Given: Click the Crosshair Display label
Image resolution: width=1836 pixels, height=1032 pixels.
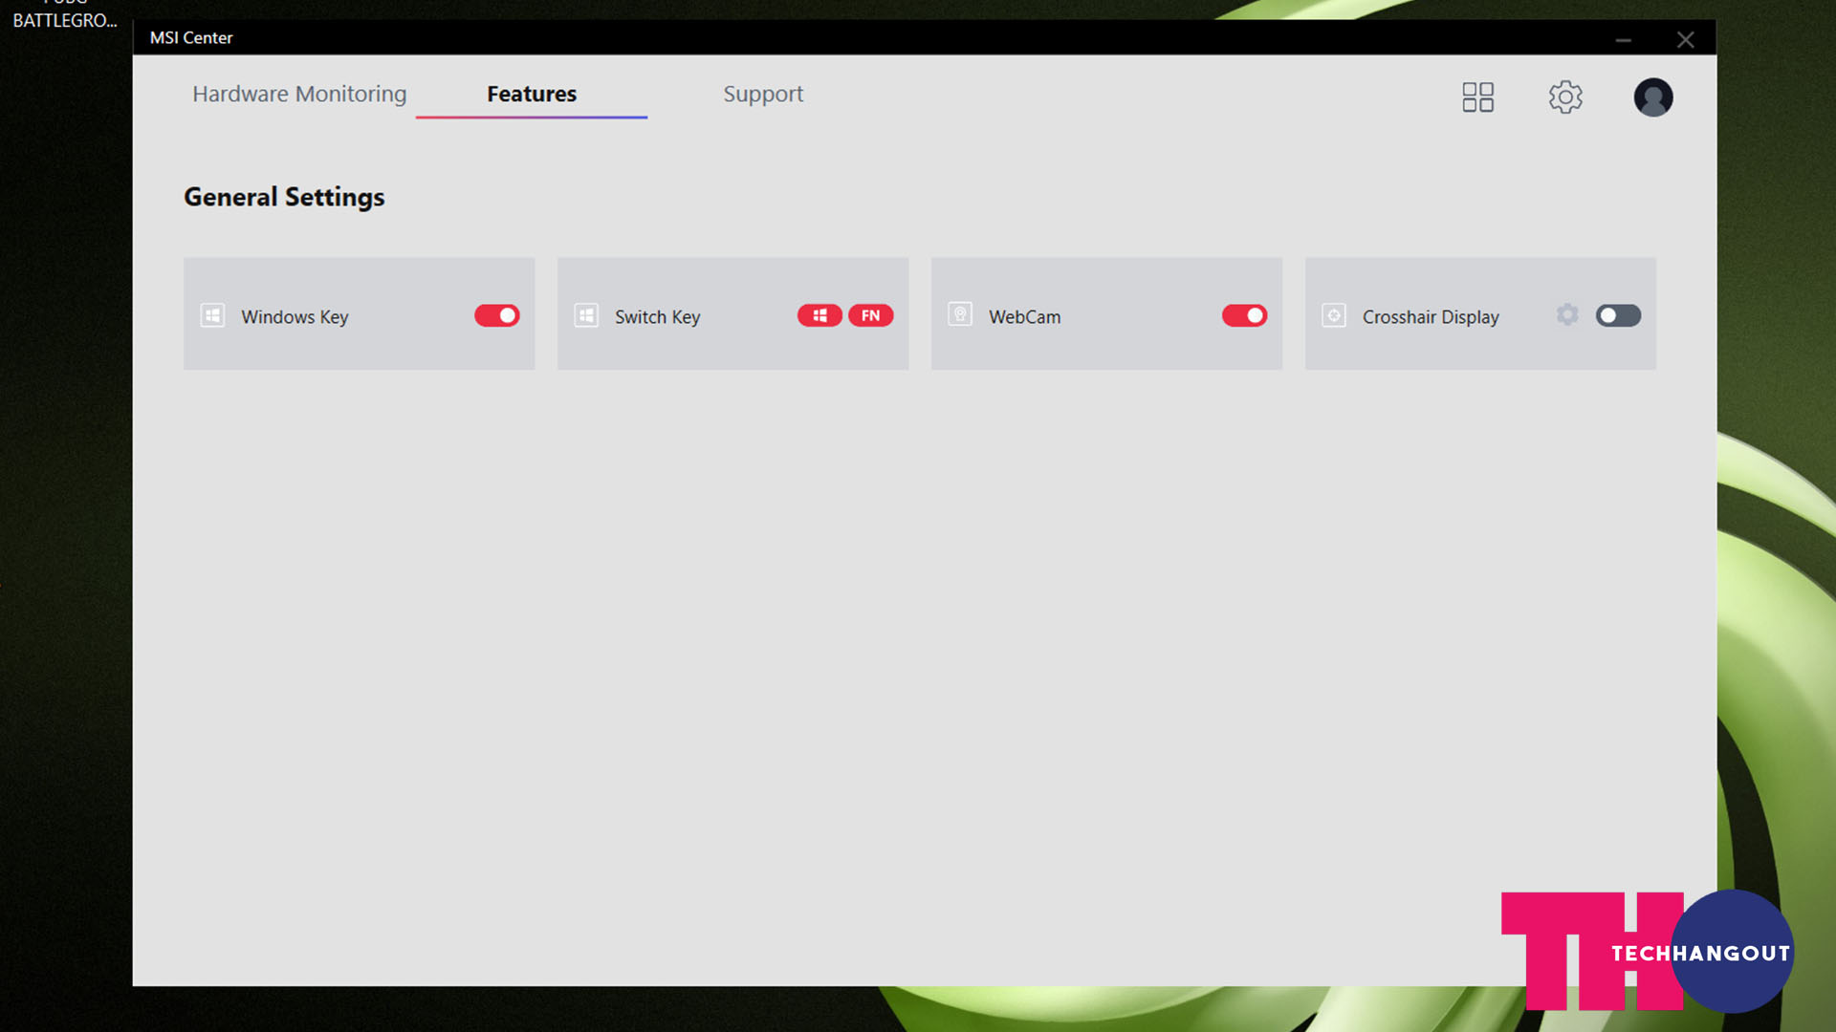Looking at the screenshot, I should (1431, 316).
